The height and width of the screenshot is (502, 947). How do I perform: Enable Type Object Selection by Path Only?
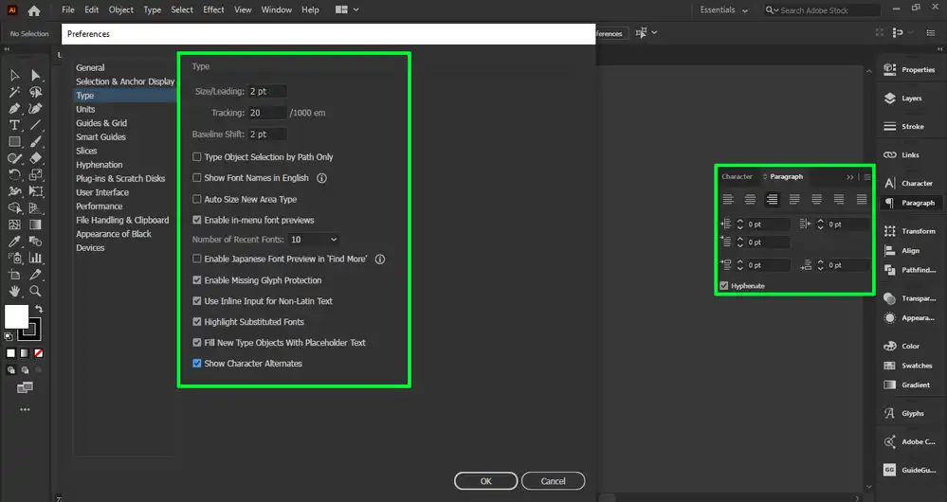[x=197, y=157]
